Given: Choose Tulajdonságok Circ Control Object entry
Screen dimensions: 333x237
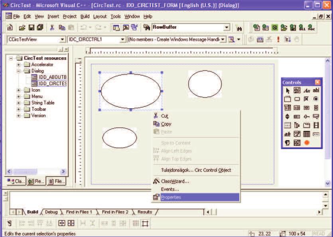Looking at the screenshot, I should (x=196, y=170).
